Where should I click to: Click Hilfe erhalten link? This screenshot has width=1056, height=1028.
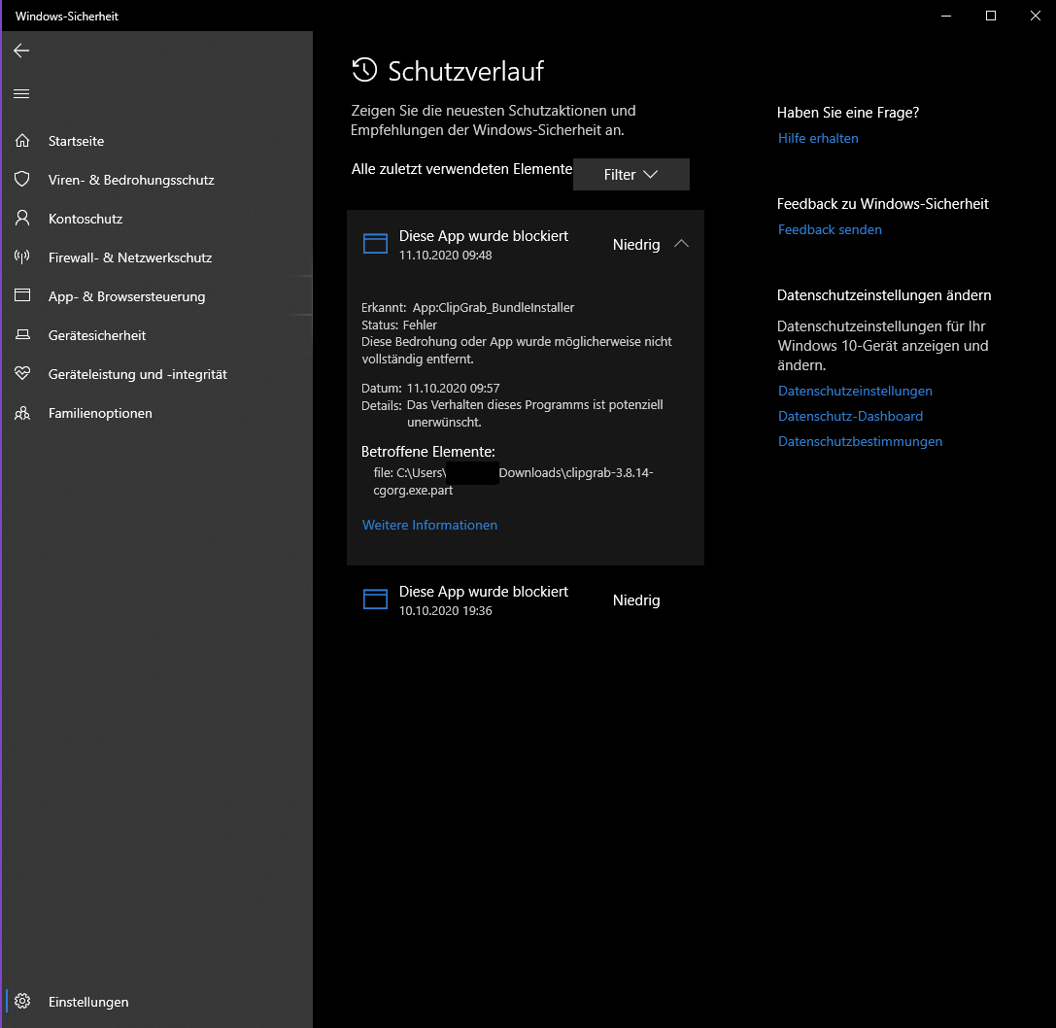(818, 138)
